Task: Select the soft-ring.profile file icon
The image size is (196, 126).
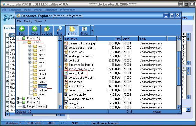Action: pyautogui.click(x=66, y=95)
